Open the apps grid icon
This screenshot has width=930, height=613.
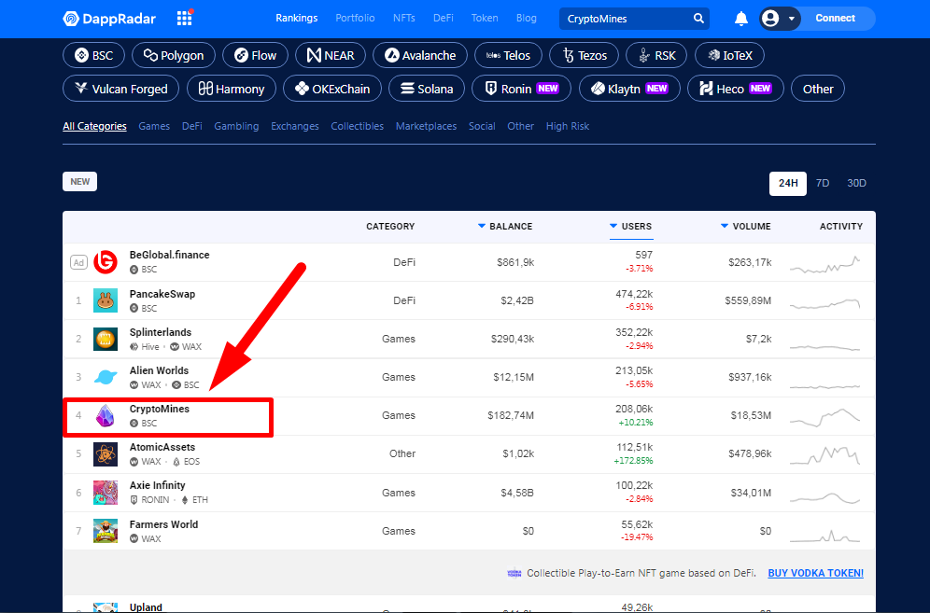coord(185,18)
